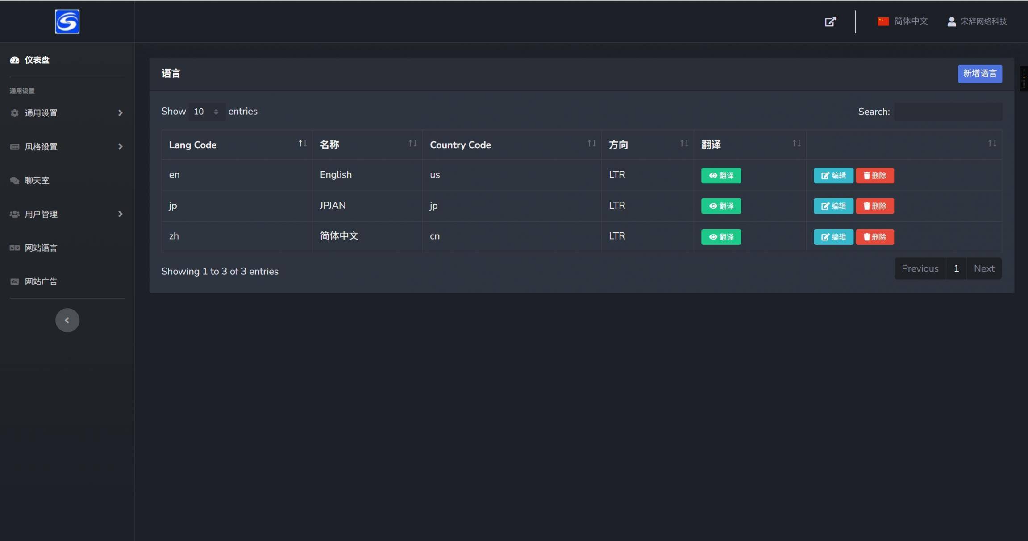Collapse sidebar with round arrow button
1028x541 pixels.
tap(67, 320)
